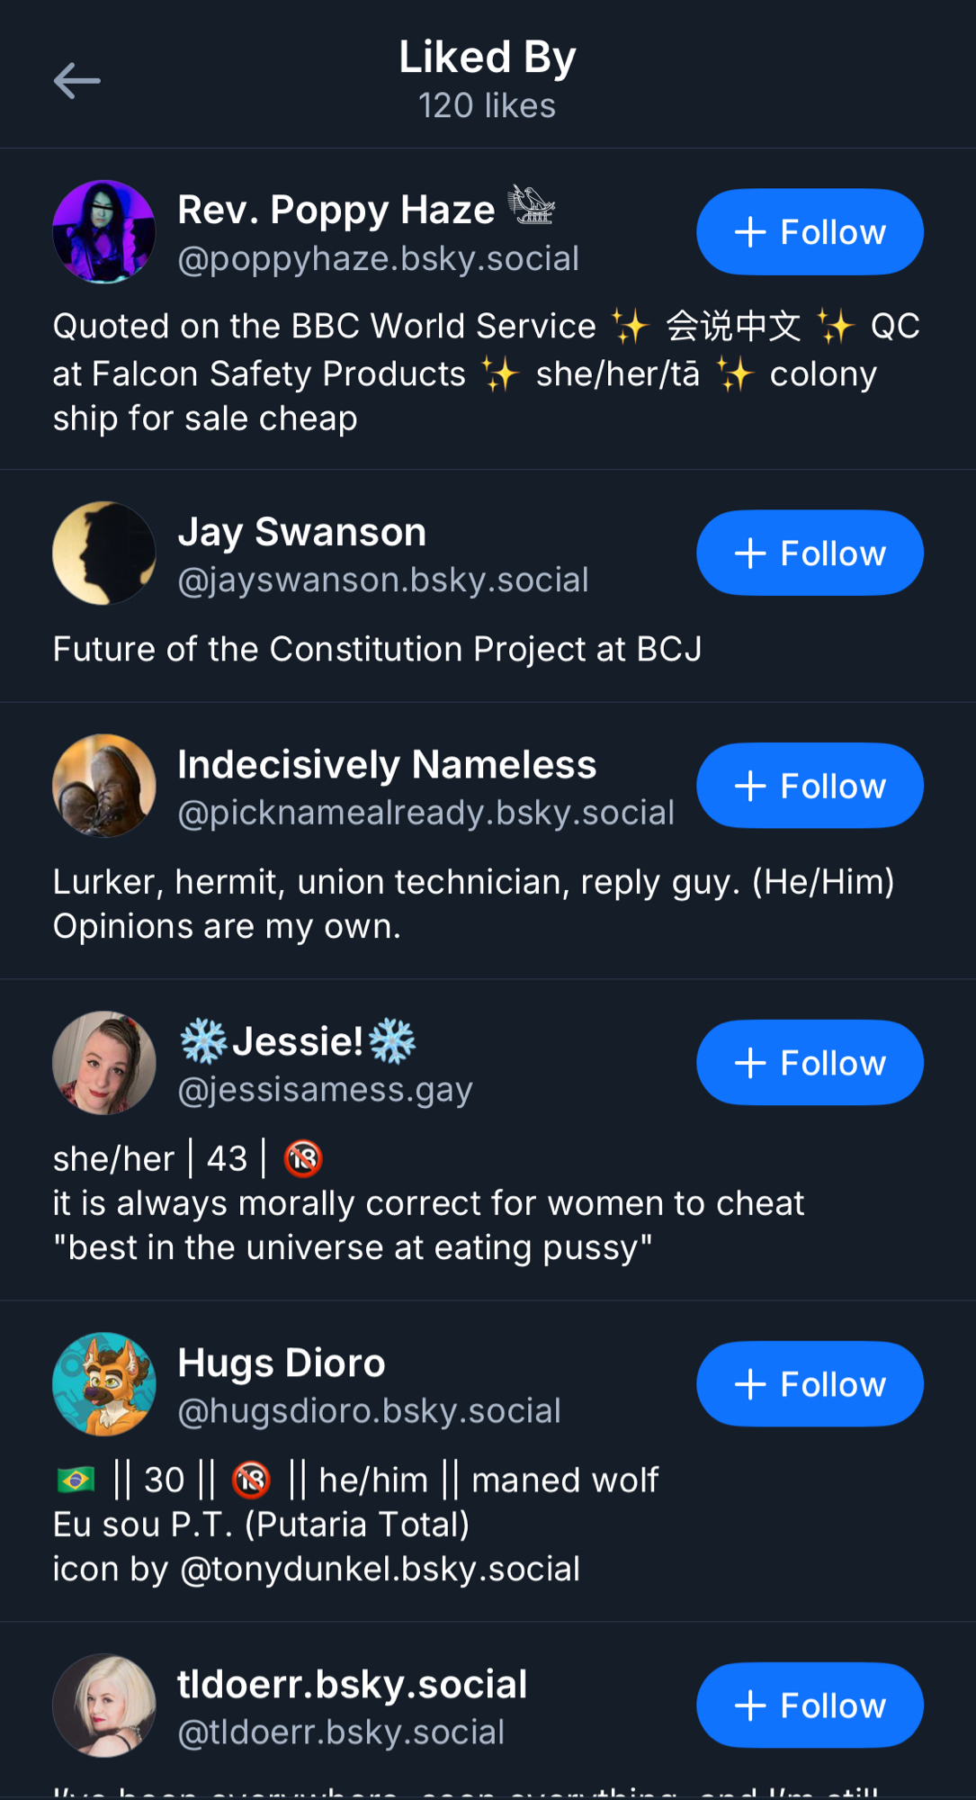Follow Jessie's account
This screenshot has width=976, height=1800.
coord(810,1063)
